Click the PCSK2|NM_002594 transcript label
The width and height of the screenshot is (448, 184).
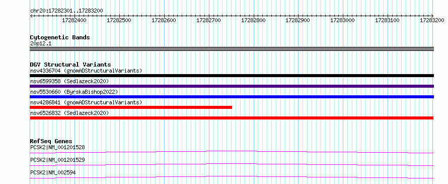53,172
